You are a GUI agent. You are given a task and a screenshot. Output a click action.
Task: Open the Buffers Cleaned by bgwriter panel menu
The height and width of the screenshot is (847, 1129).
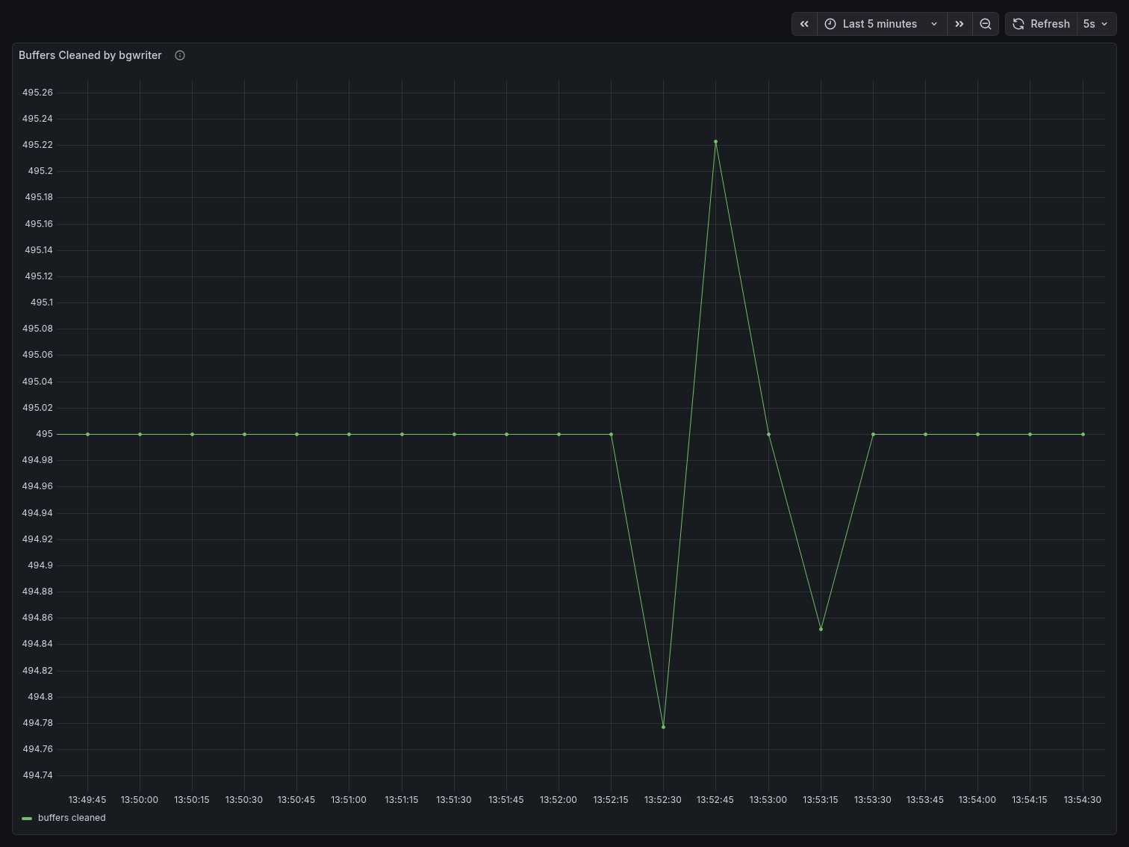(x=90, y=55)
